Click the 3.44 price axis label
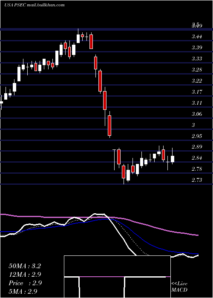This screenshot has width=213, height=298. pyautogui.click(x=197, y=36)
